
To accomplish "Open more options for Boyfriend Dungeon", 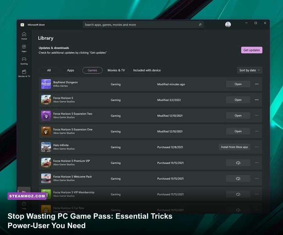I will pyautogui.click(x=257, y=84).
